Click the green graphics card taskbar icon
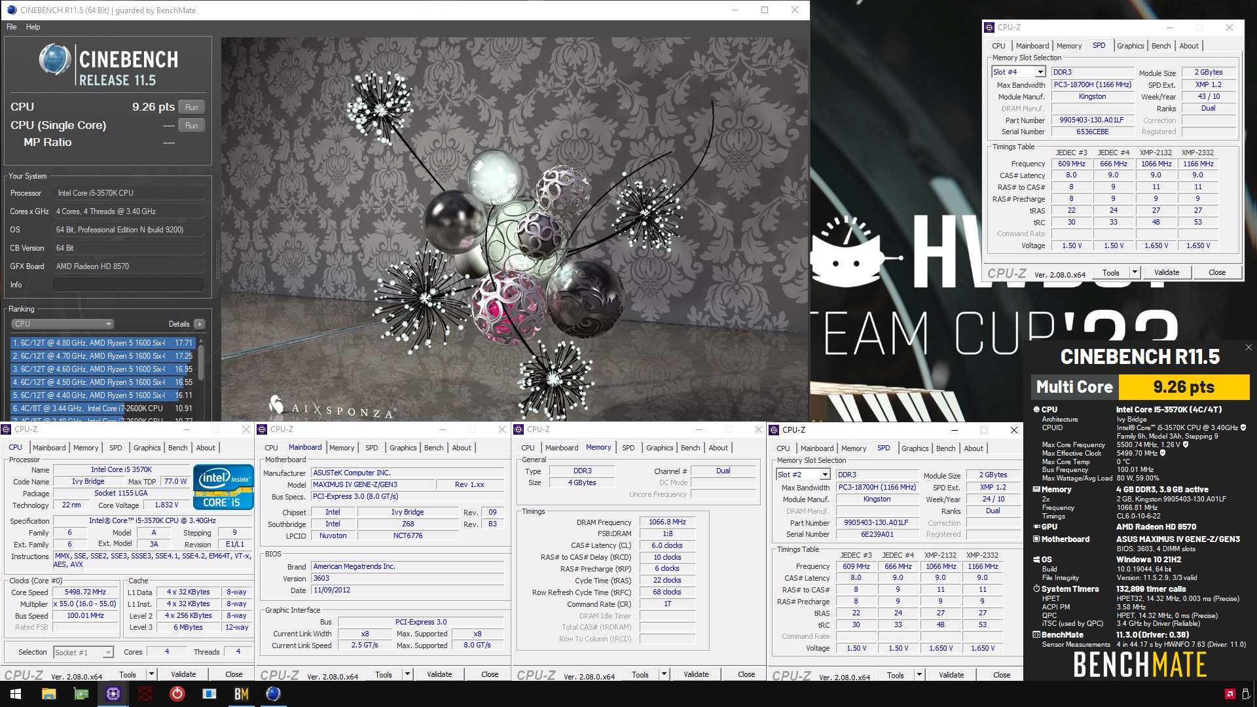The width and height of the screenshot is (1257, 707). pyautogui.click(x=81, y=694)
